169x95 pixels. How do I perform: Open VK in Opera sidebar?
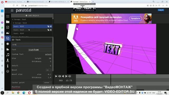click(x=2, y=32)
